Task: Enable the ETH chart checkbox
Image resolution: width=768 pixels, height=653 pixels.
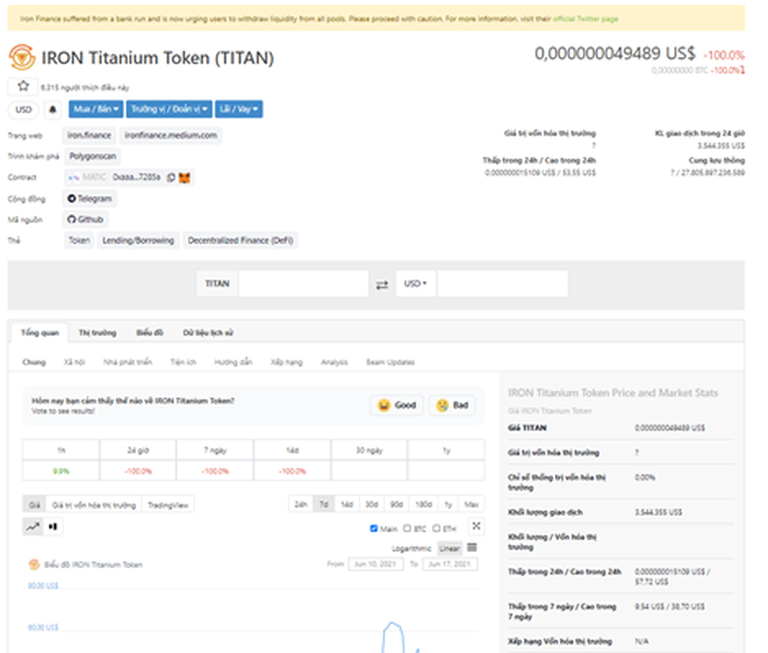Action: click(436, 528)
